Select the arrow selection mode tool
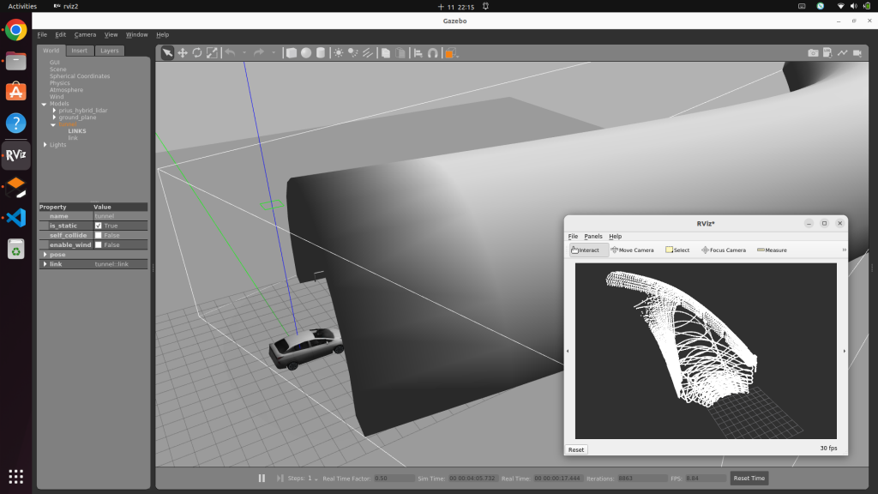 (167, 52)
